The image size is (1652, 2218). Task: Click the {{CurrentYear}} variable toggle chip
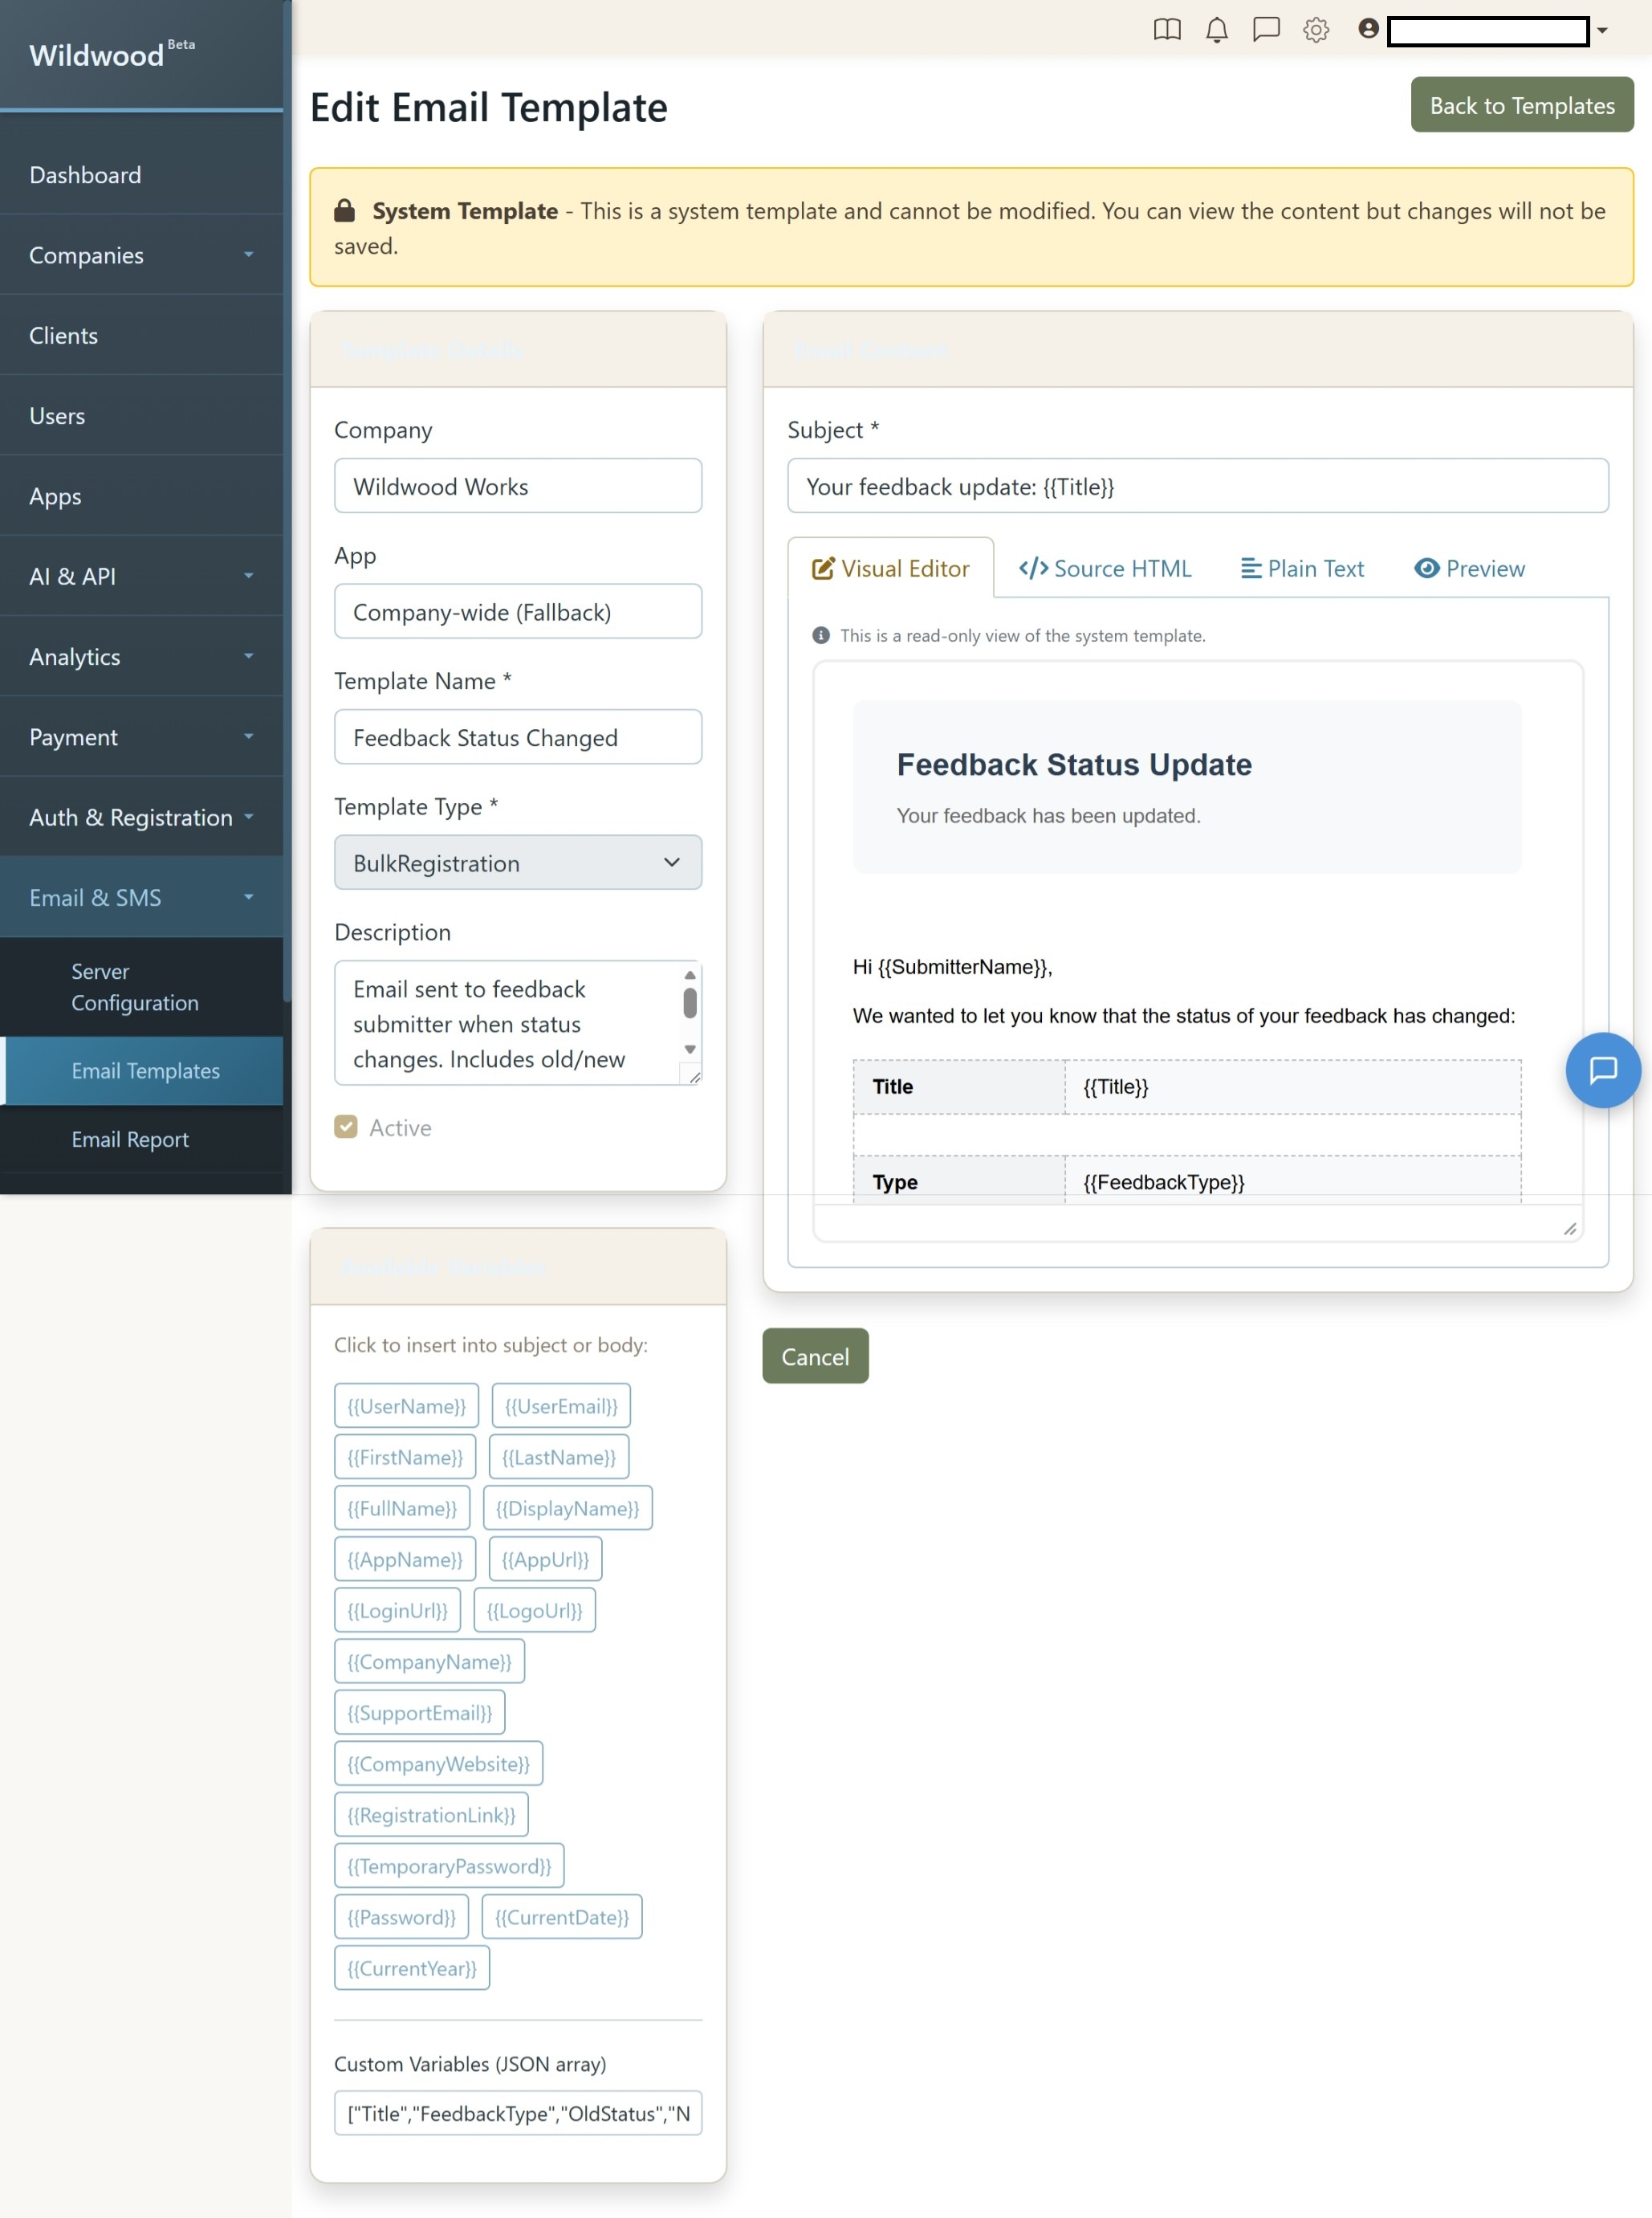pos(411,1967)
